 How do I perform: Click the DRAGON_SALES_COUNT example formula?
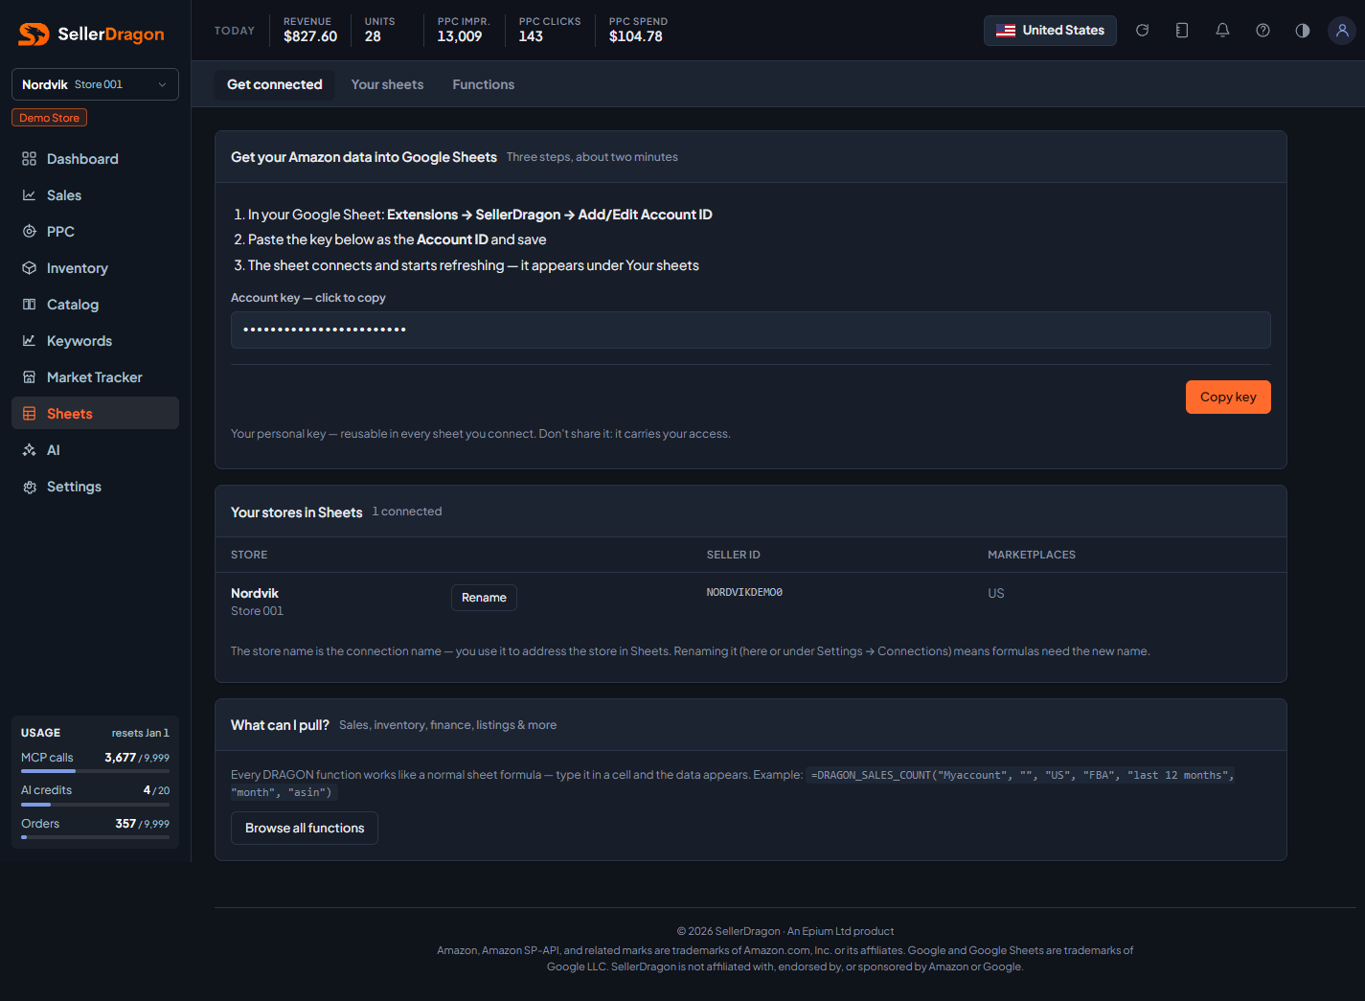click(x=733, y=784)
